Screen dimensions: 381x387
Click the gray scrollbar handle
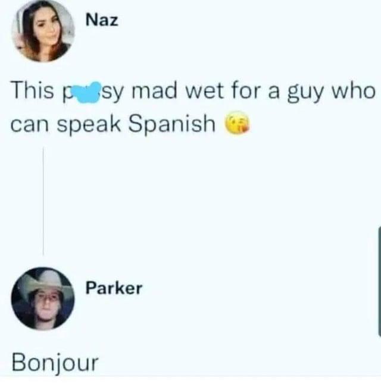point(379,281)
